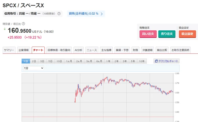Click the 150 price axis label

[177, 102]
